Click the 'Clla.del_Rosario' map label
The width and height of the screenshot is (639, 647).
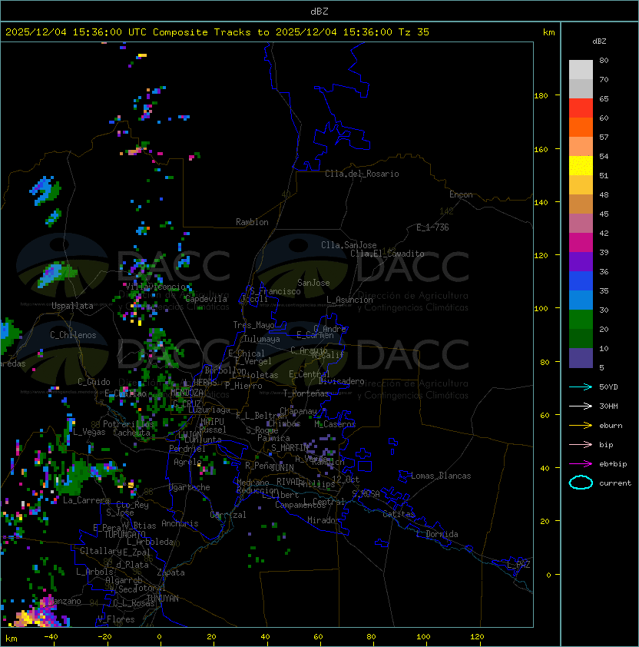pos(362,174)
